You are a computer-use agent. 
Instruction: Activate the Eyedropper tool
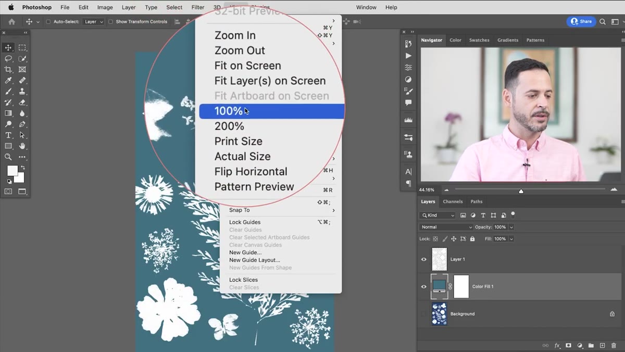click(x=8, y=81)
